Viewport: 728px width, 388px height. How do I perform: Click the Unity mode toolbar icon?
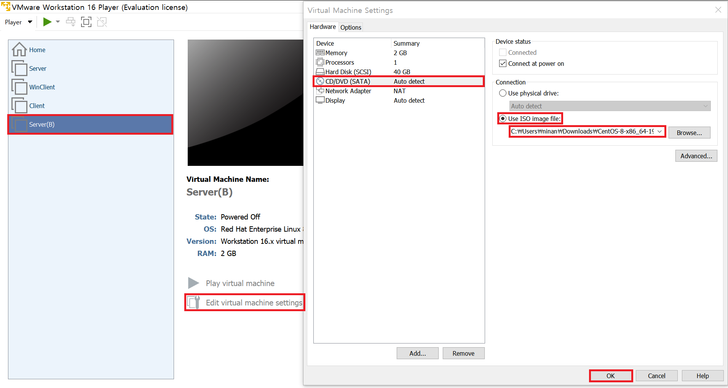(x=102, y=22)
